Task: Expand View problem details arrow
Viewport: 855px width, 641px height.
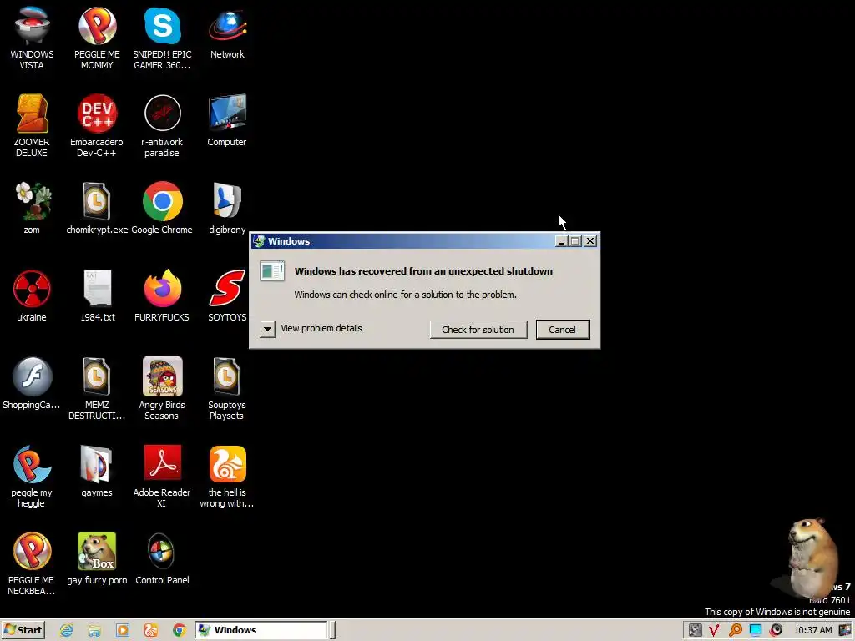Action: 268,329
